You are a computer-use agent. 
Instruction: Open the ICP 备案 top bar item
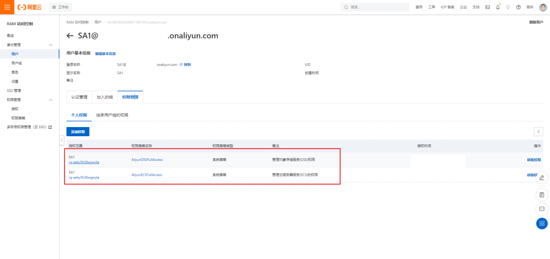click(x=447, y=7)
